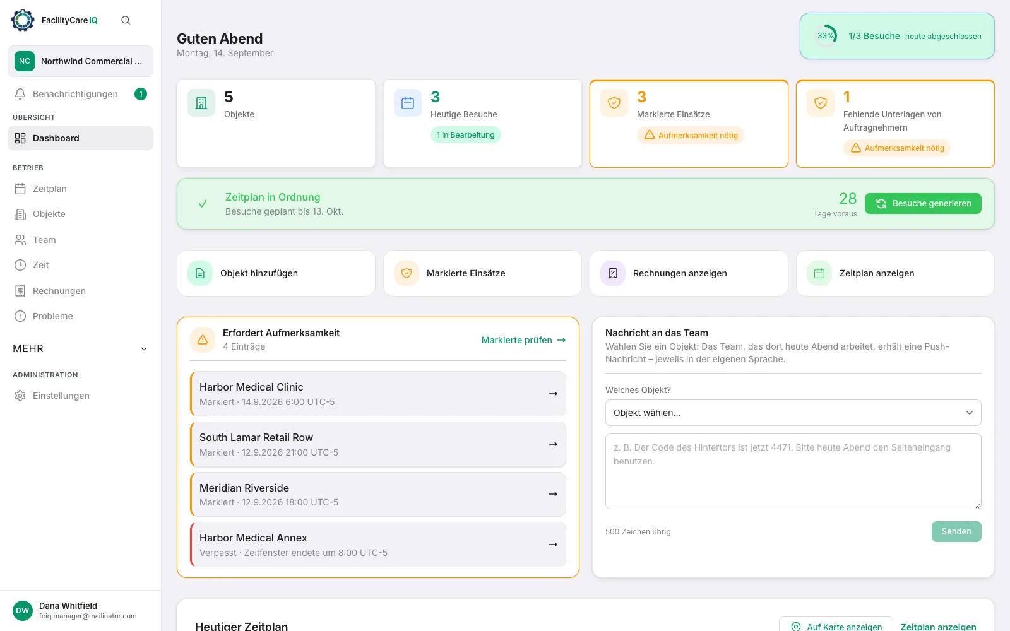1010x631 pixels.
Task: Click the Markierte Einsätze quick action card
Action: coord(482,273)
